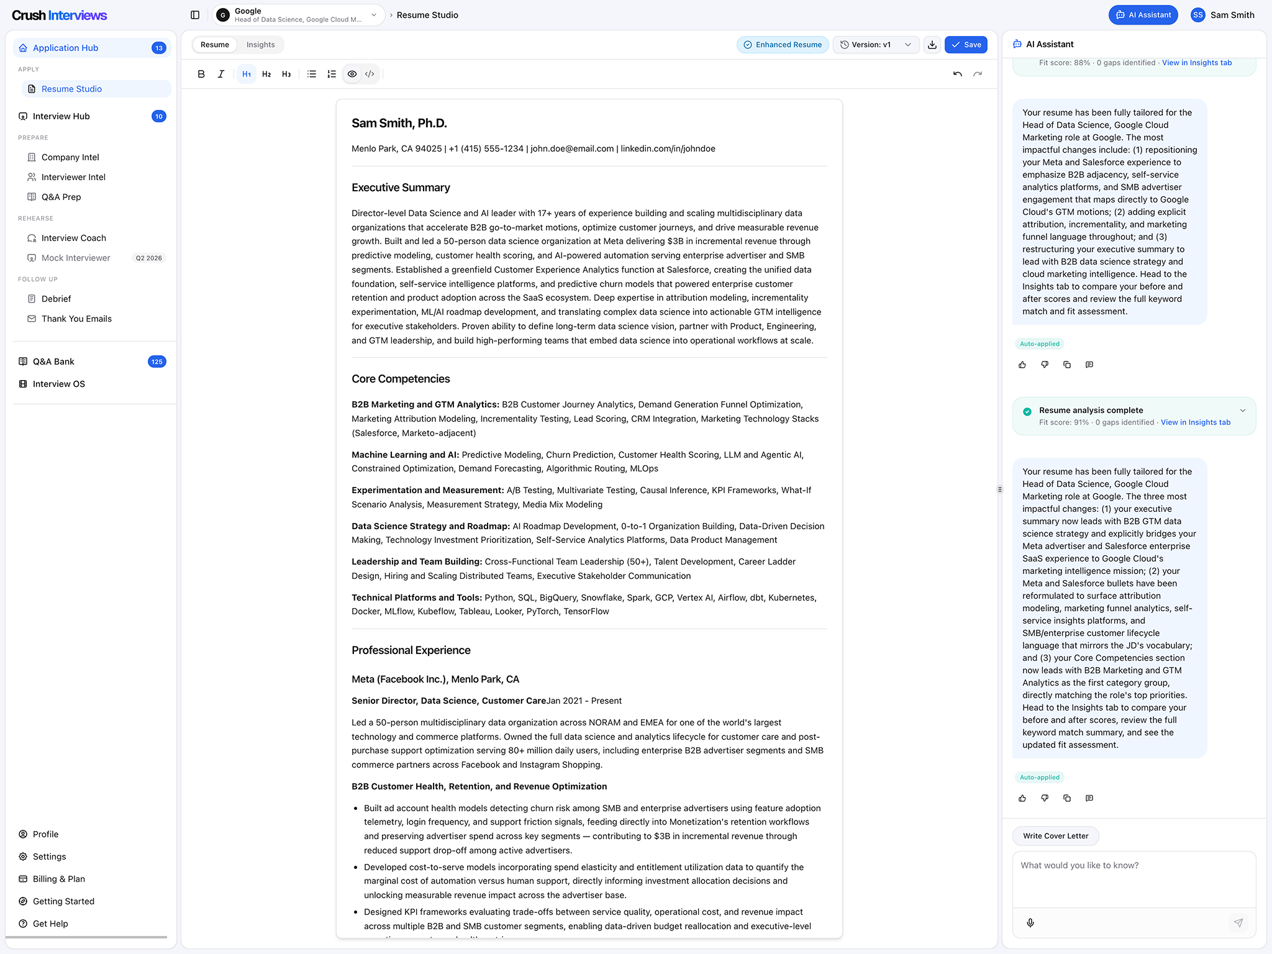This screenshot has width=1272, height=954.
Task: Download the resume file
Action: [932, 45]
